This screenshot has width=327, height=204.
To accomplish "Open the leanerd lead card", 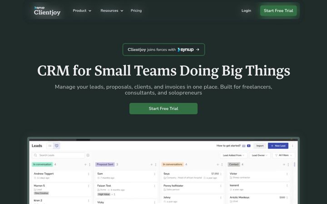I will pyautogui.click(x=258, y=187).
